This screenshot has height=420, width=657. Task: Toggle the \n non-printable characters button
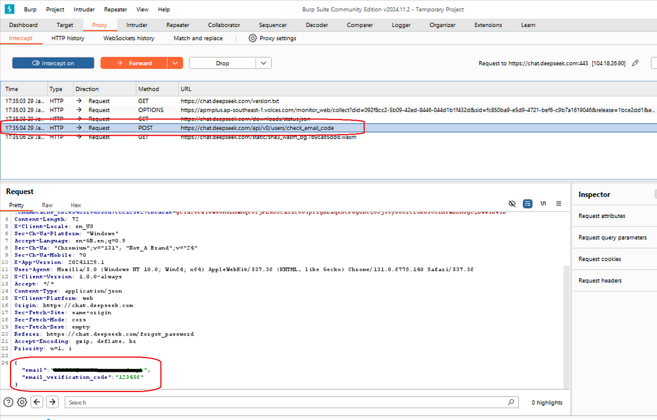tap(543, 203)
